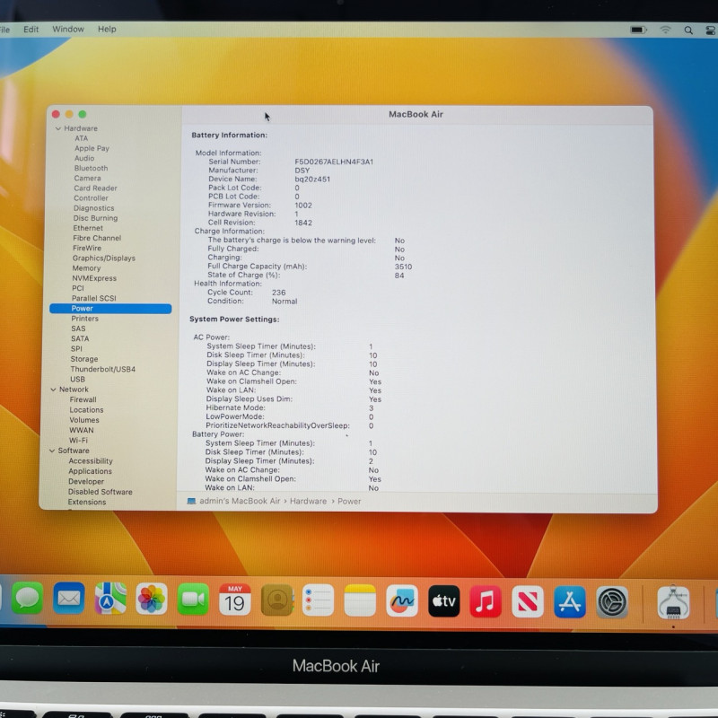Click the cycle count value 236
Viewport: 718px width, 718px height.
pos(278,293)
